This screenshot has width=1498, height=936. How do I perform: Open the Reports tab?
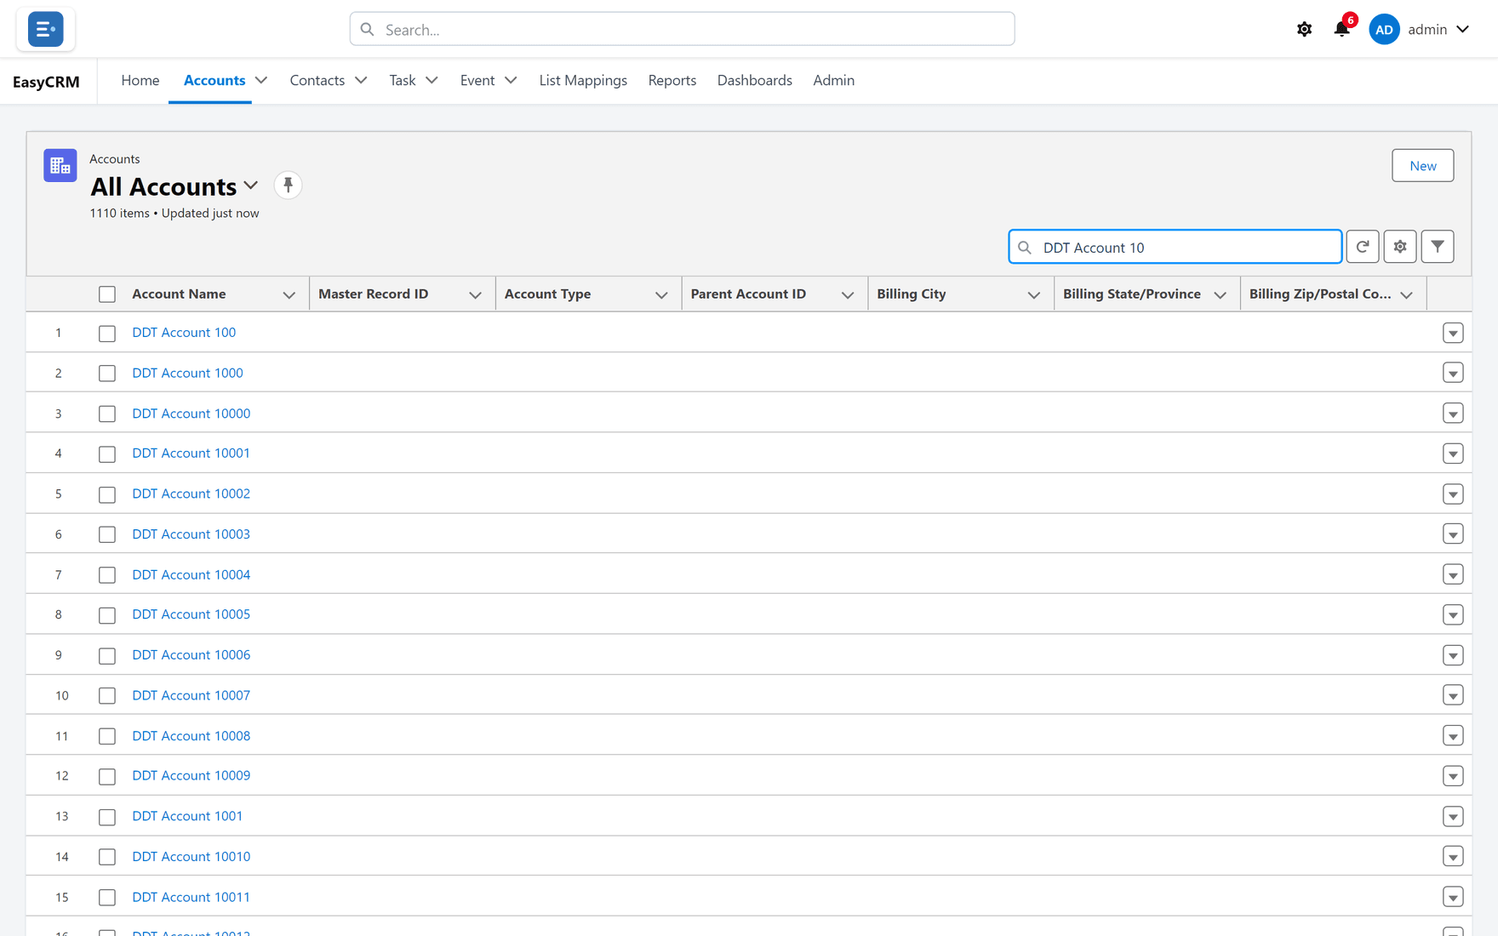pyautogui.click(x=672, y=80)
